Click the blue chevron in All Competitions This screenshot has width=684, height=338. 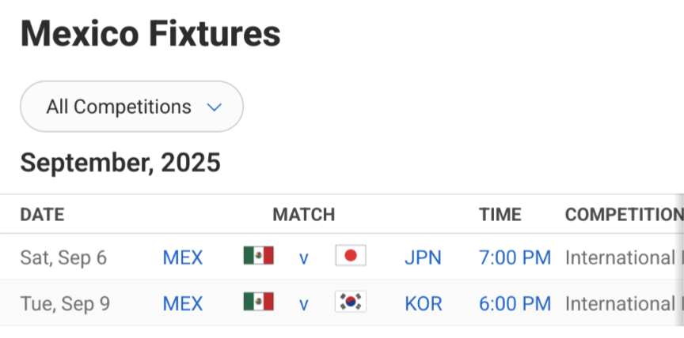tap(215, 107)
